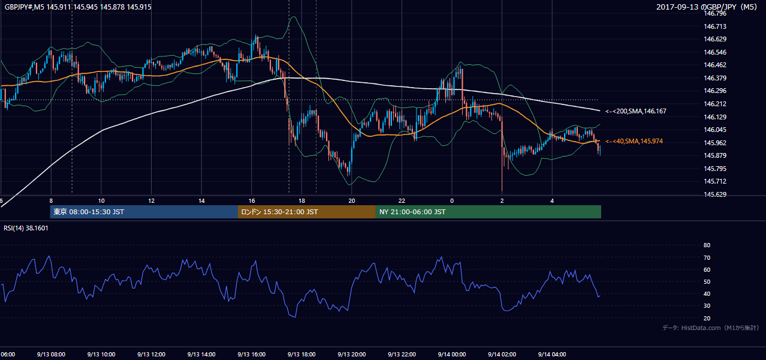
Task: Click the RSI 60 level label
Action: (x=707, y=269)
